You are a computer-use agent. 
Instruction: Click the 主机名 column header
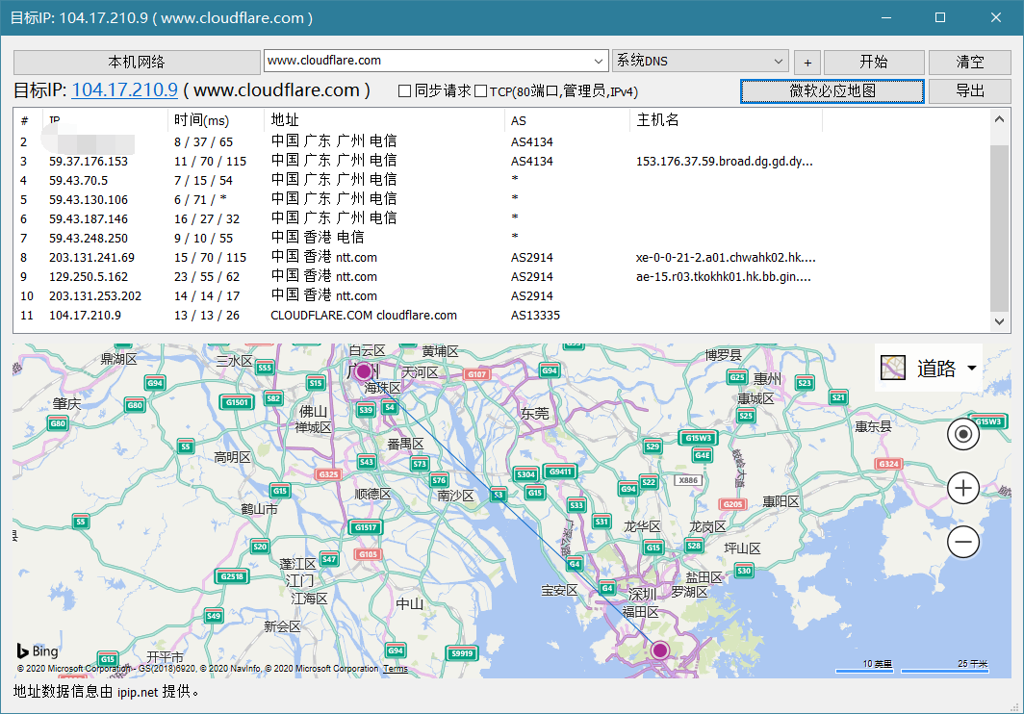click(x=658, y=120)
